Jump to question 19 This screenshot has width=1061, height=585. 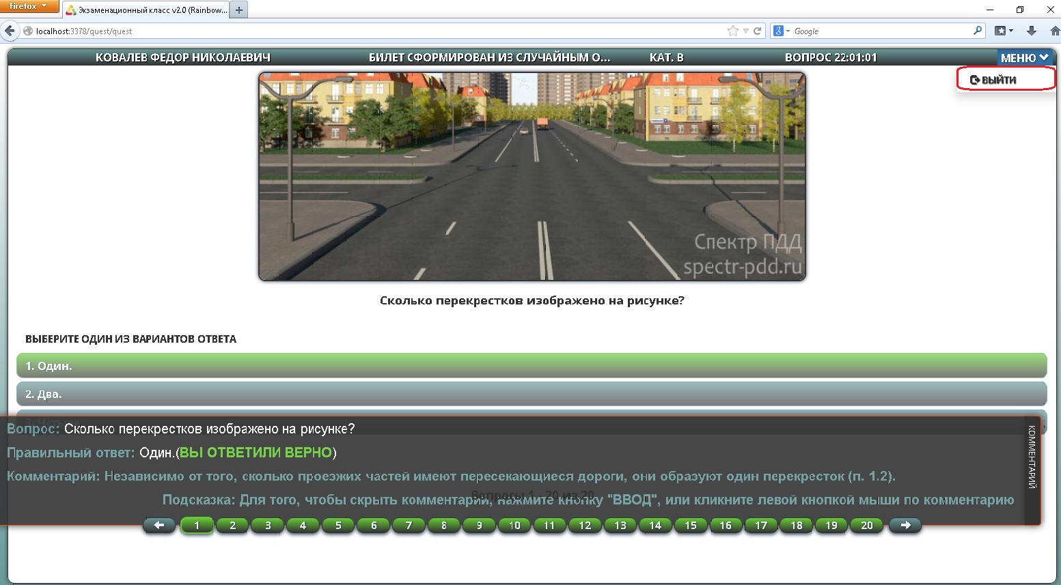click(x=831, y=525)
